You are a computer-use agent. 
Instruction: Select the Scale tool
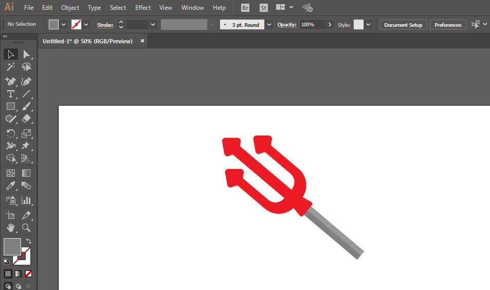coord(26,133)
